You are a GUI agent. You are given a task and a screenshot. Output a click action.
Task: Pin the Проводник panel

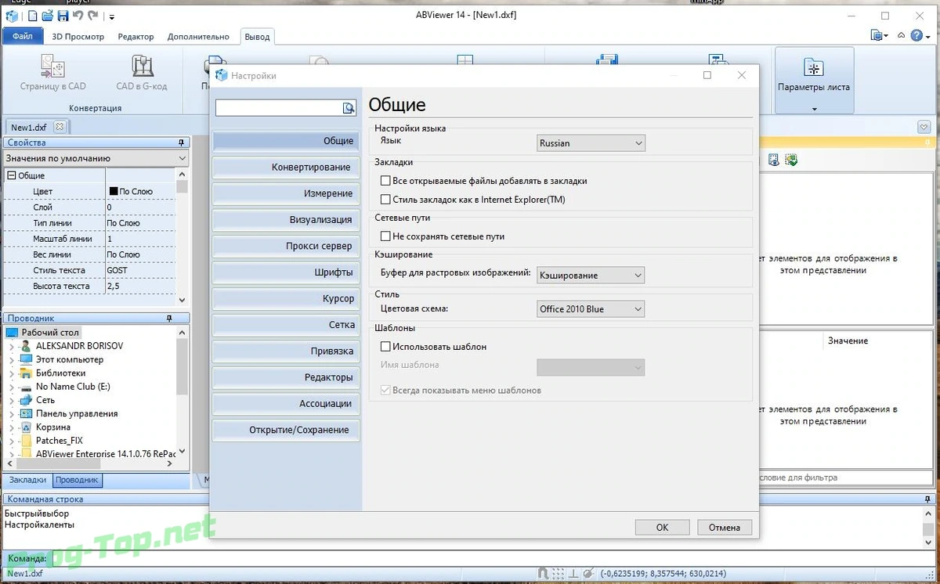click(x=169, y=319)
